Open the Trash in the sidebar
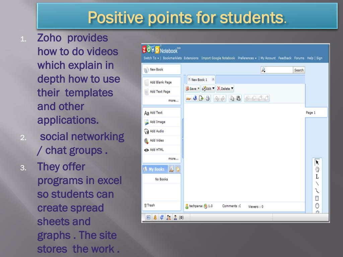 pyautogui.click(x=149, y=205)
